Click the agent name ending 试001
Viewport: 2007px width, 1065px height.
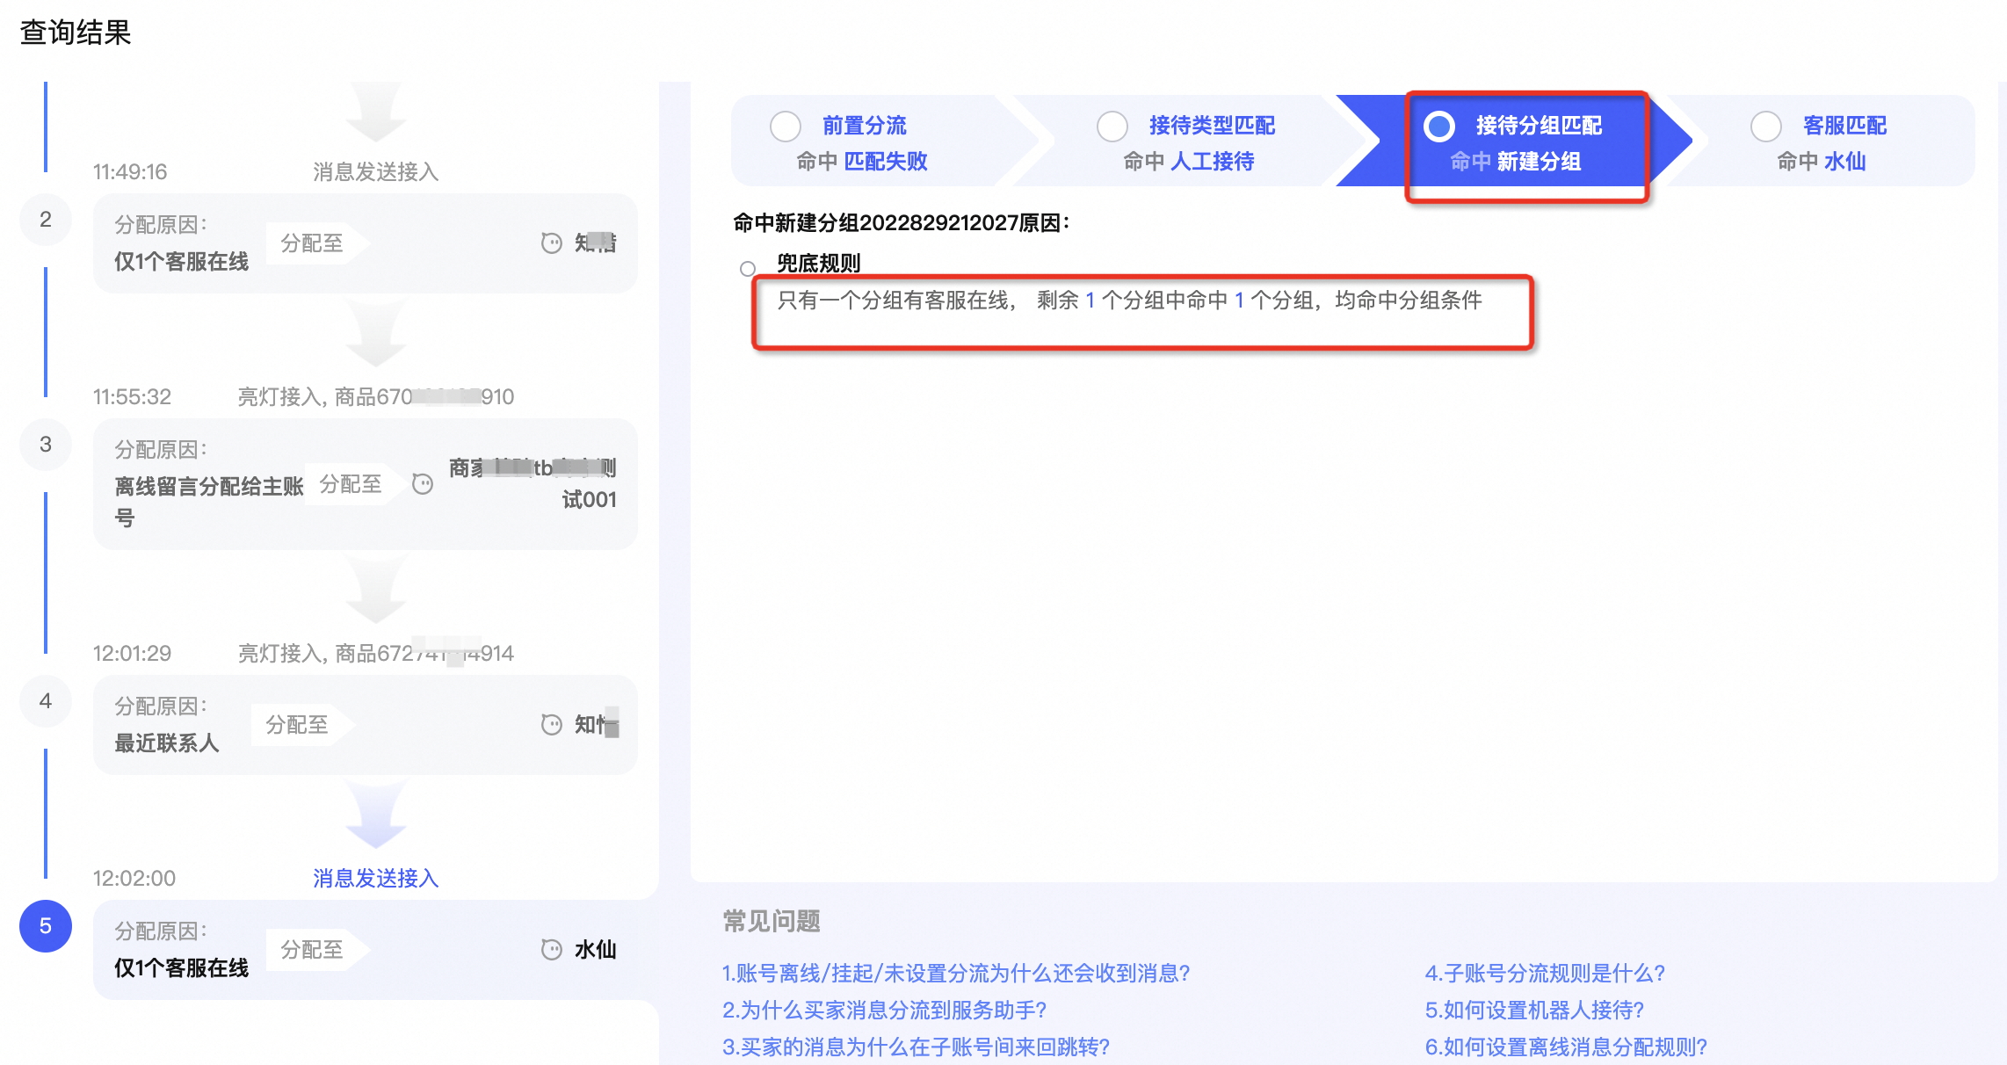tap(533, 483)
